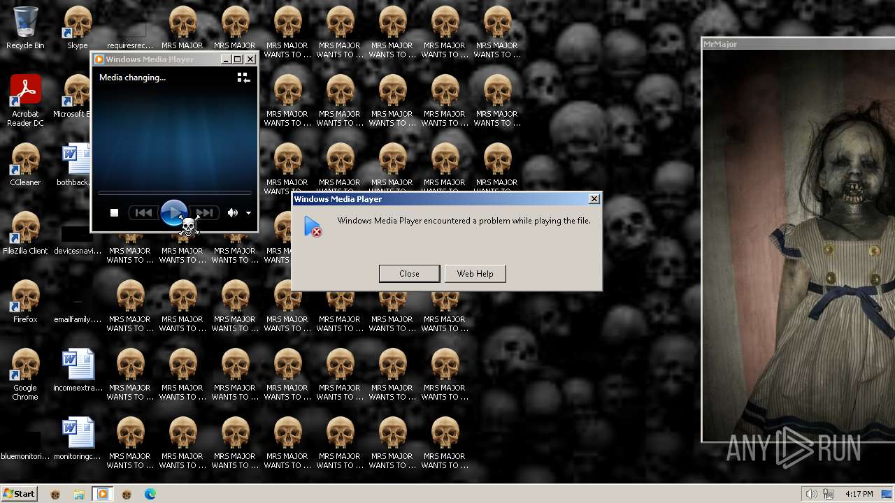Click the MrMajor window title bar

(x=798, y=44)
